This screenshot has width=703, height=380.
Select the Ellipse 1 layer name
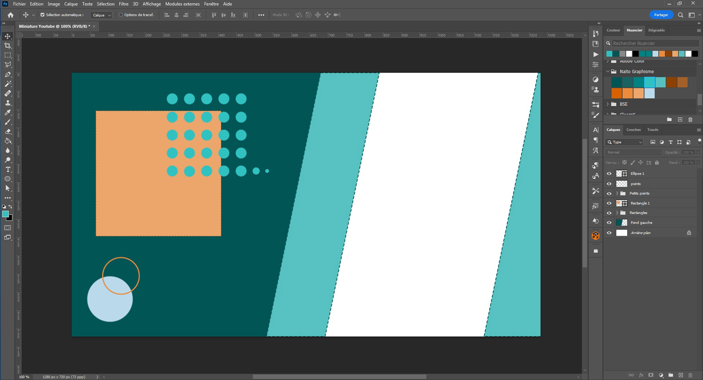tap(637, 174)
